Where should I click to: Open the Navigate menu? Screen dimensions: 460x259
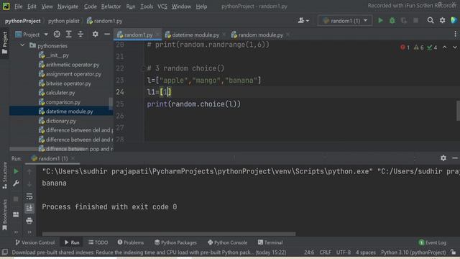(x=68, y=6)
